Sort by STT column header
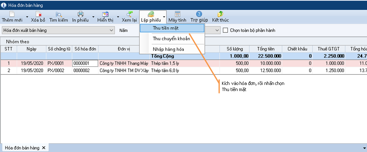Image resolution: width=367 pixels, height=152 pixels. click(x=9, y=49)
